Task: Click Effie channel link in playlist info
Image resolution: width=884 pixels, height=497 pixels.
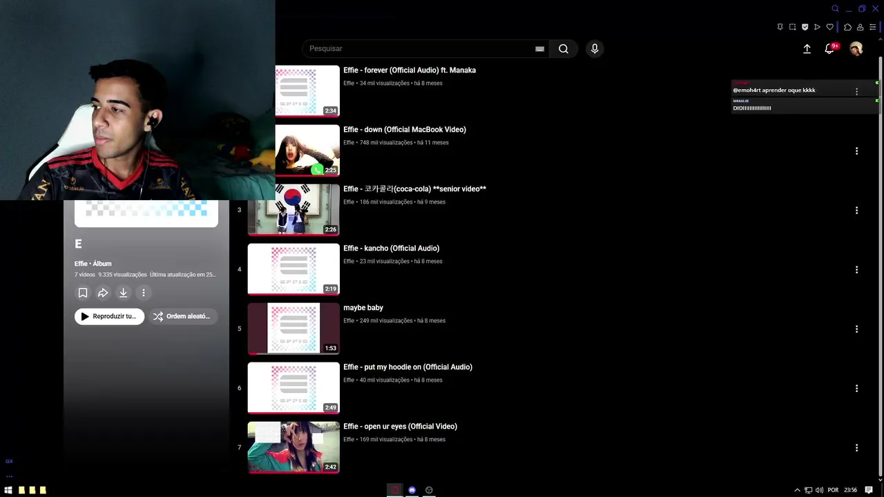Action: [81, 264]
